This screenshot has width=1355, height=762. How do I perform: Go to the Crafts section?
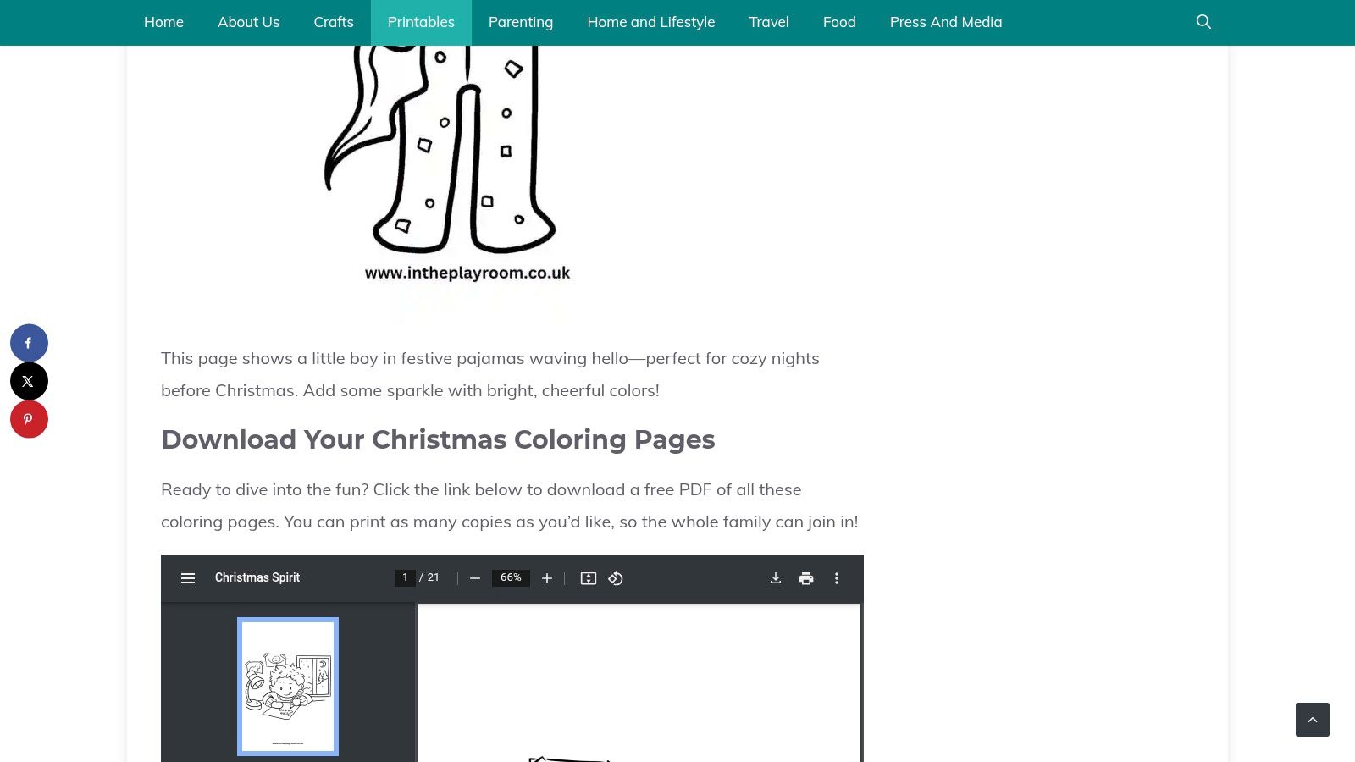pos(334,22)
